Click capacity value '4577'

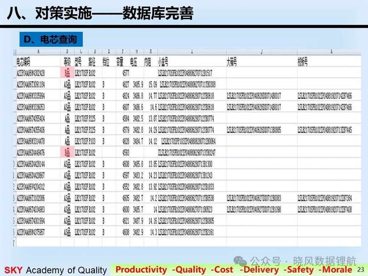pyautogui.click(x=126, y=73)
